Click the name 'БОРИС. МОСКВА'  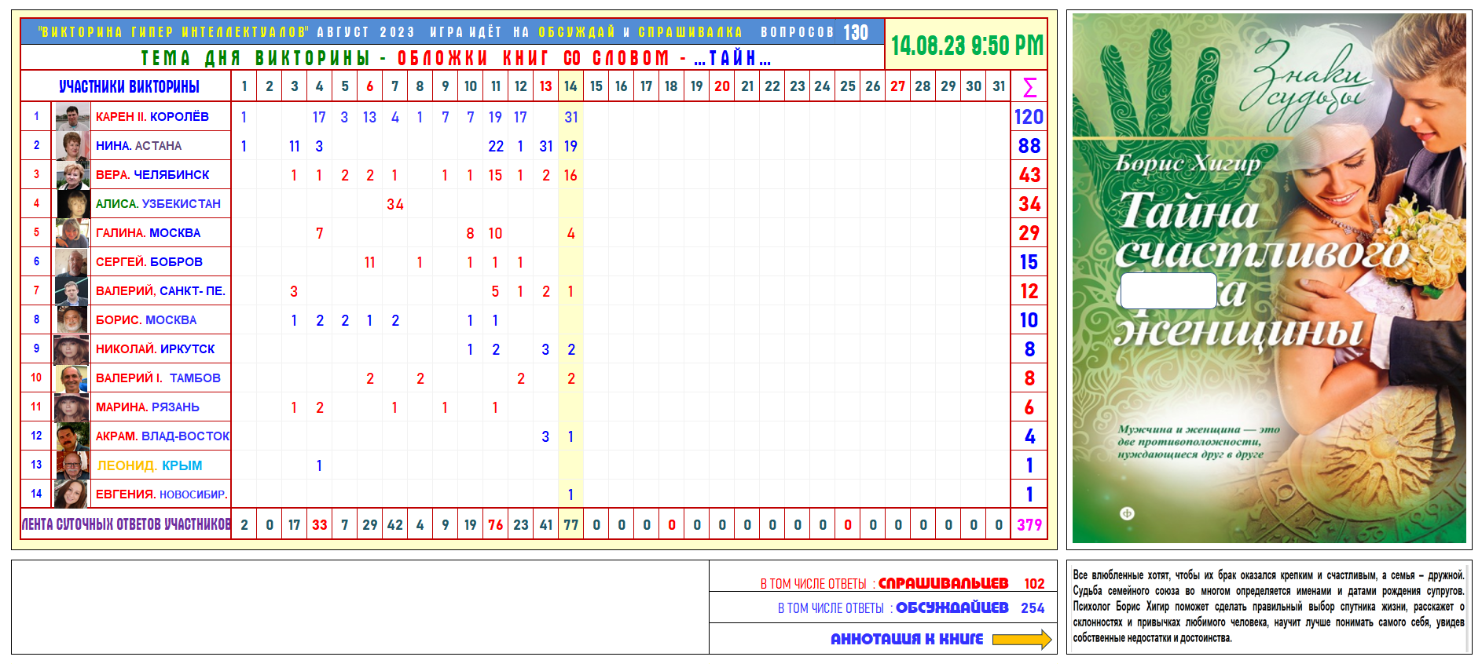point(146,320)
